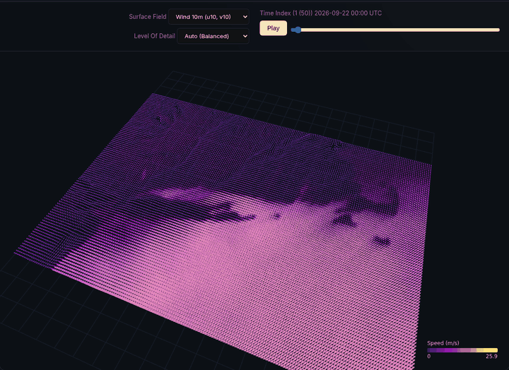Click the Speed color legend bar
The width and height of the screenshot is (509, 370).
[x=462, y=350]
